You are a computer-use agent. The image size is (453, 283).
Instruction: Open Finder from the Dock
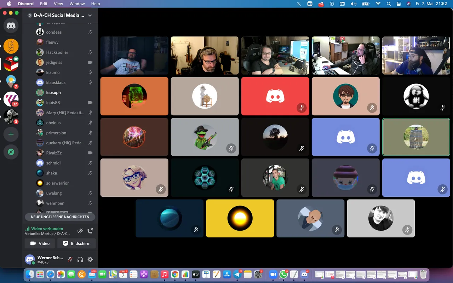coord(30,275)
